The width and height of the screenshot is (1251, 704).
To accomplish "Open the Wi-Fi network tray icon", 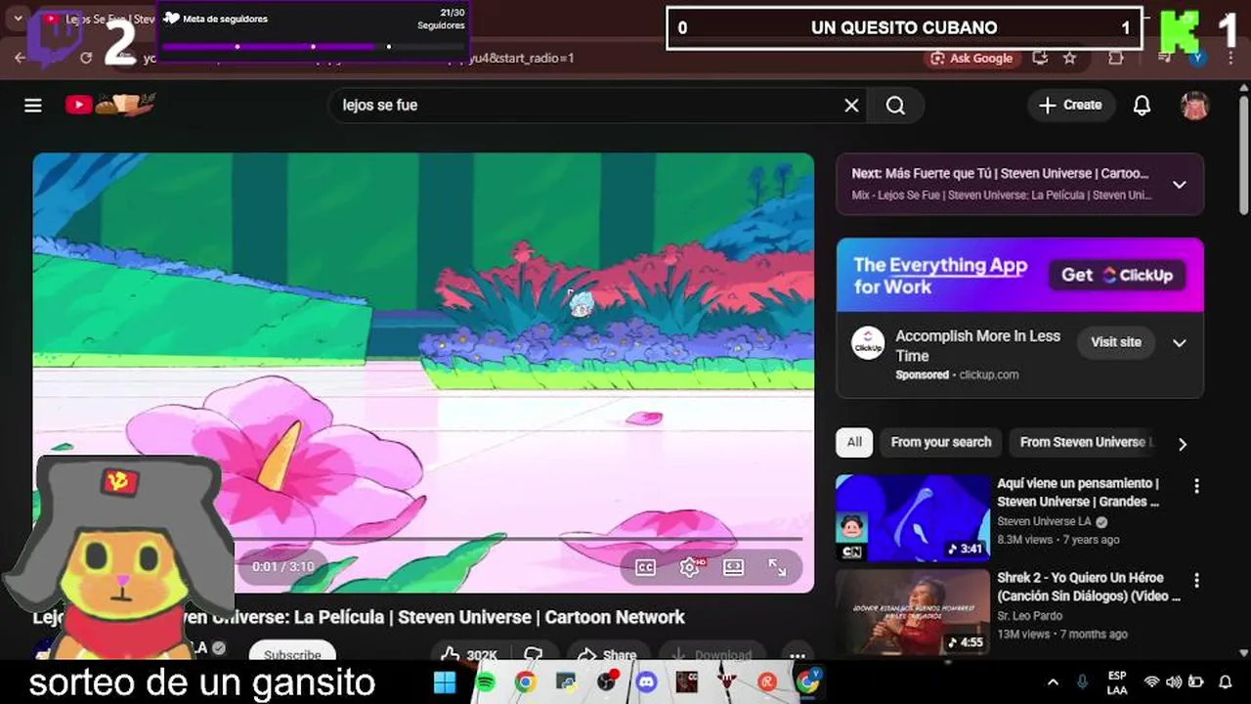I will coord(1152,682).
